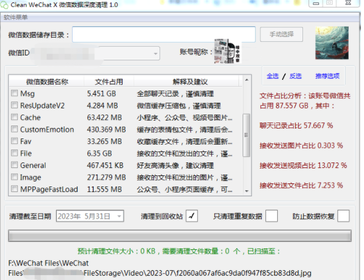Tick the General checkbox
The height and width of the screenshot is (280, 364).
[14, 165]
